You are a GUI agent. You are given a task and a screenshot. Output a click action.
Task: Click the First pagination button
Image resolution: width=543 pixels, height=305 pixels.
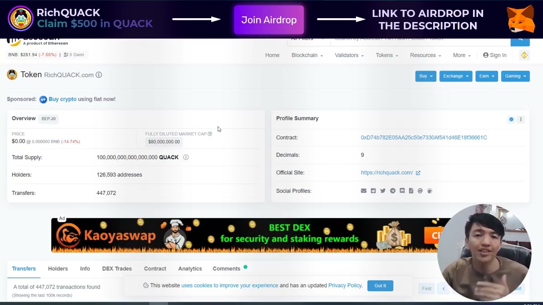click(426, 288)
